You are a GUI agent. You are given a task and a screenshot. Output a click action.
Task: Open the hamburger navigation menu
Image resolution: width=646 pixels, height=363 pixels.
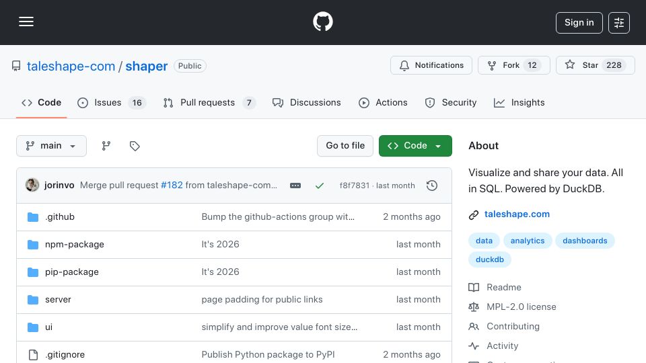click(x=26, y=22)
